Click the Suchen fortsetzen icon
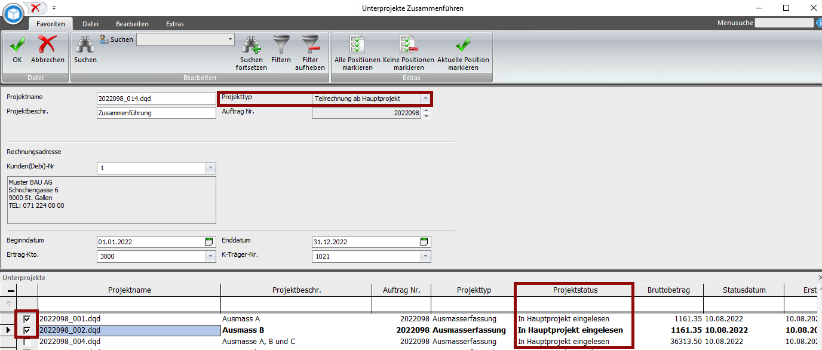This screenshot has width=822, height=350. click(251, 45)
